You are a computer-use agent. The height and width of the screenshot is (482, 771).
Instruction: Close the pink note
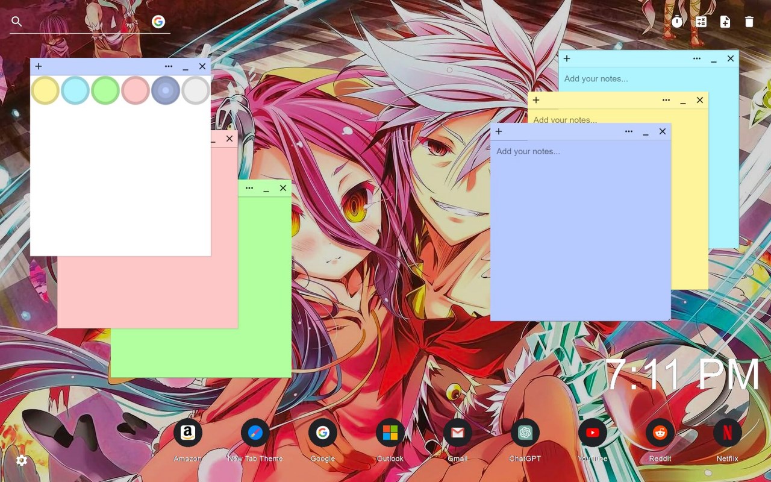click(229, 139)
